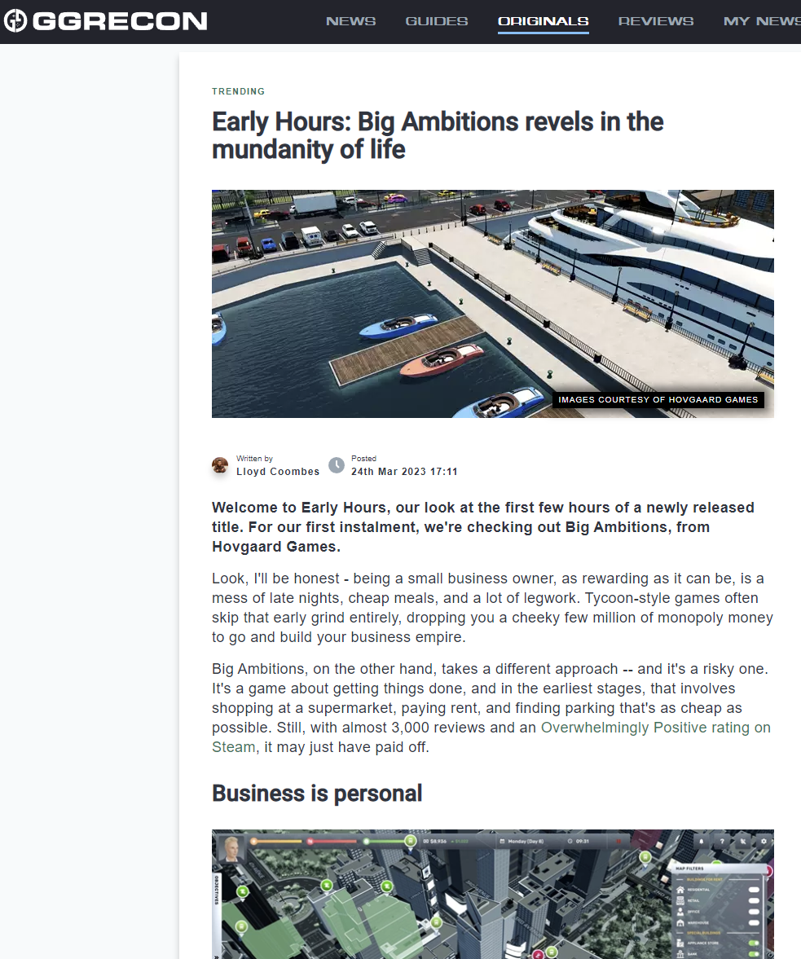Toggle the Appliance Store filter switch

point(754,944)
